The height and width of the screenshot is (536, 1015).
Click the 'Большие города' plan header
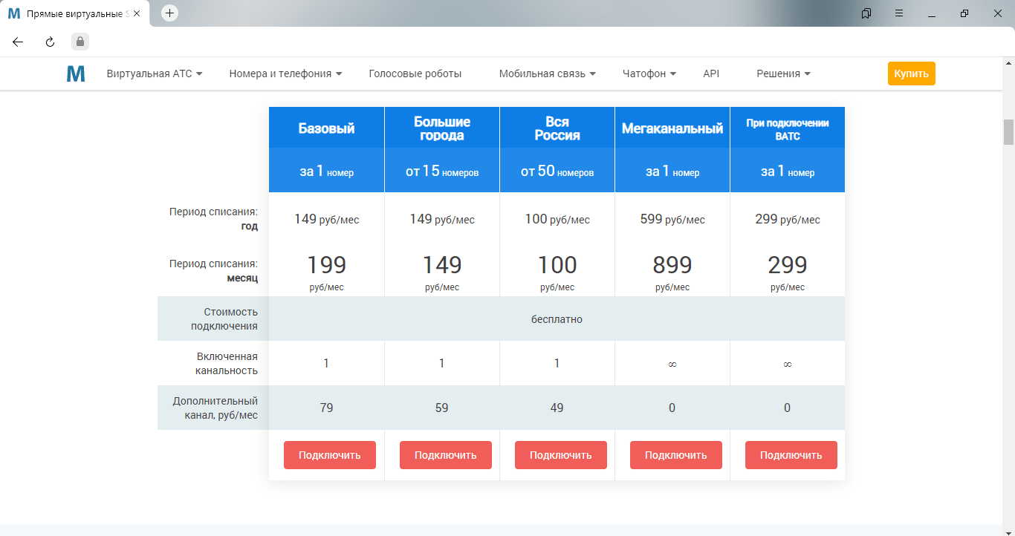point(442,128)
